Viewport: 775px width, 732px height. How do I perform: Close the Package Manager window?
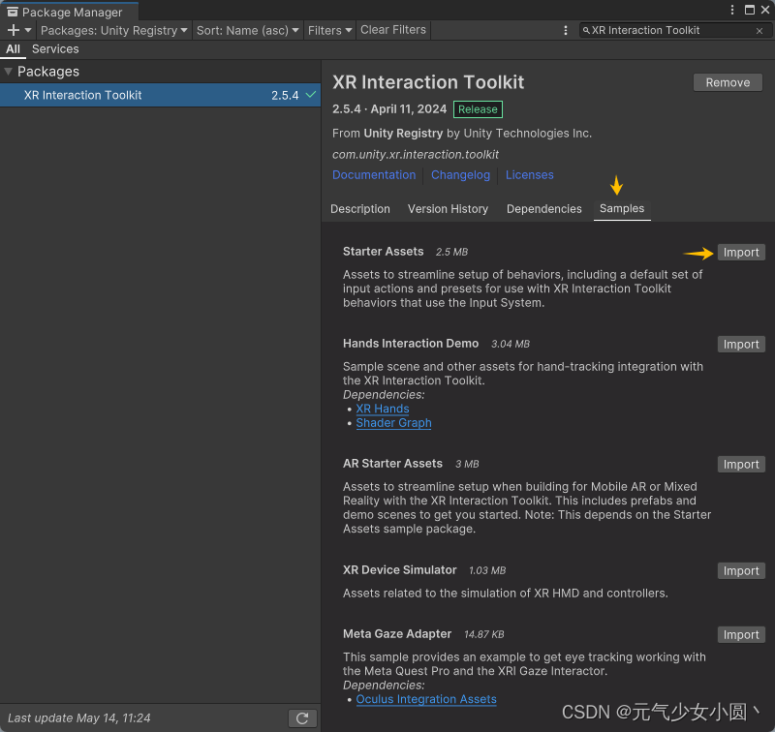pyautogui.click(x=765, y=10)
